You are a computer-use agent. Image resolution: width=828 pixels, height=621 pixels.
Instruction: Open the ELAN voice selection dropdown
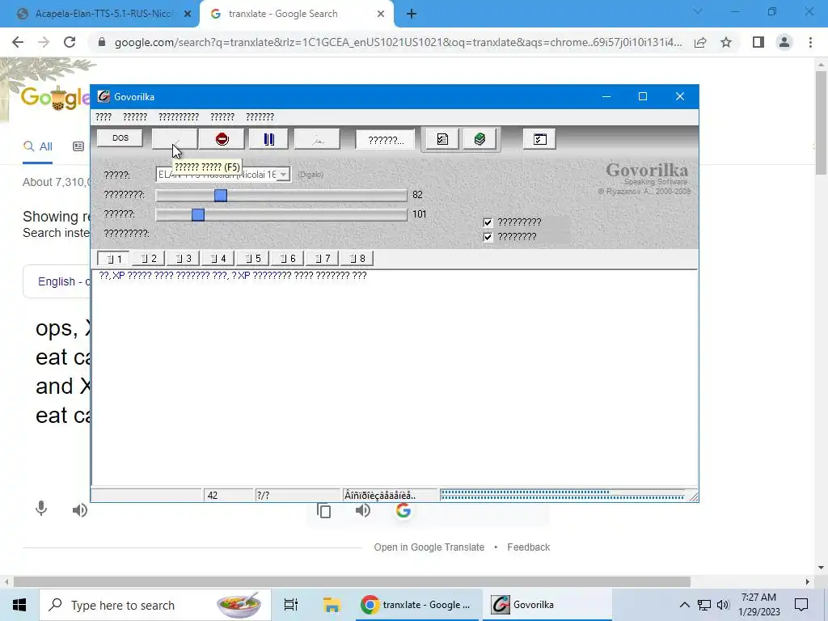click(x=284, y=175)
